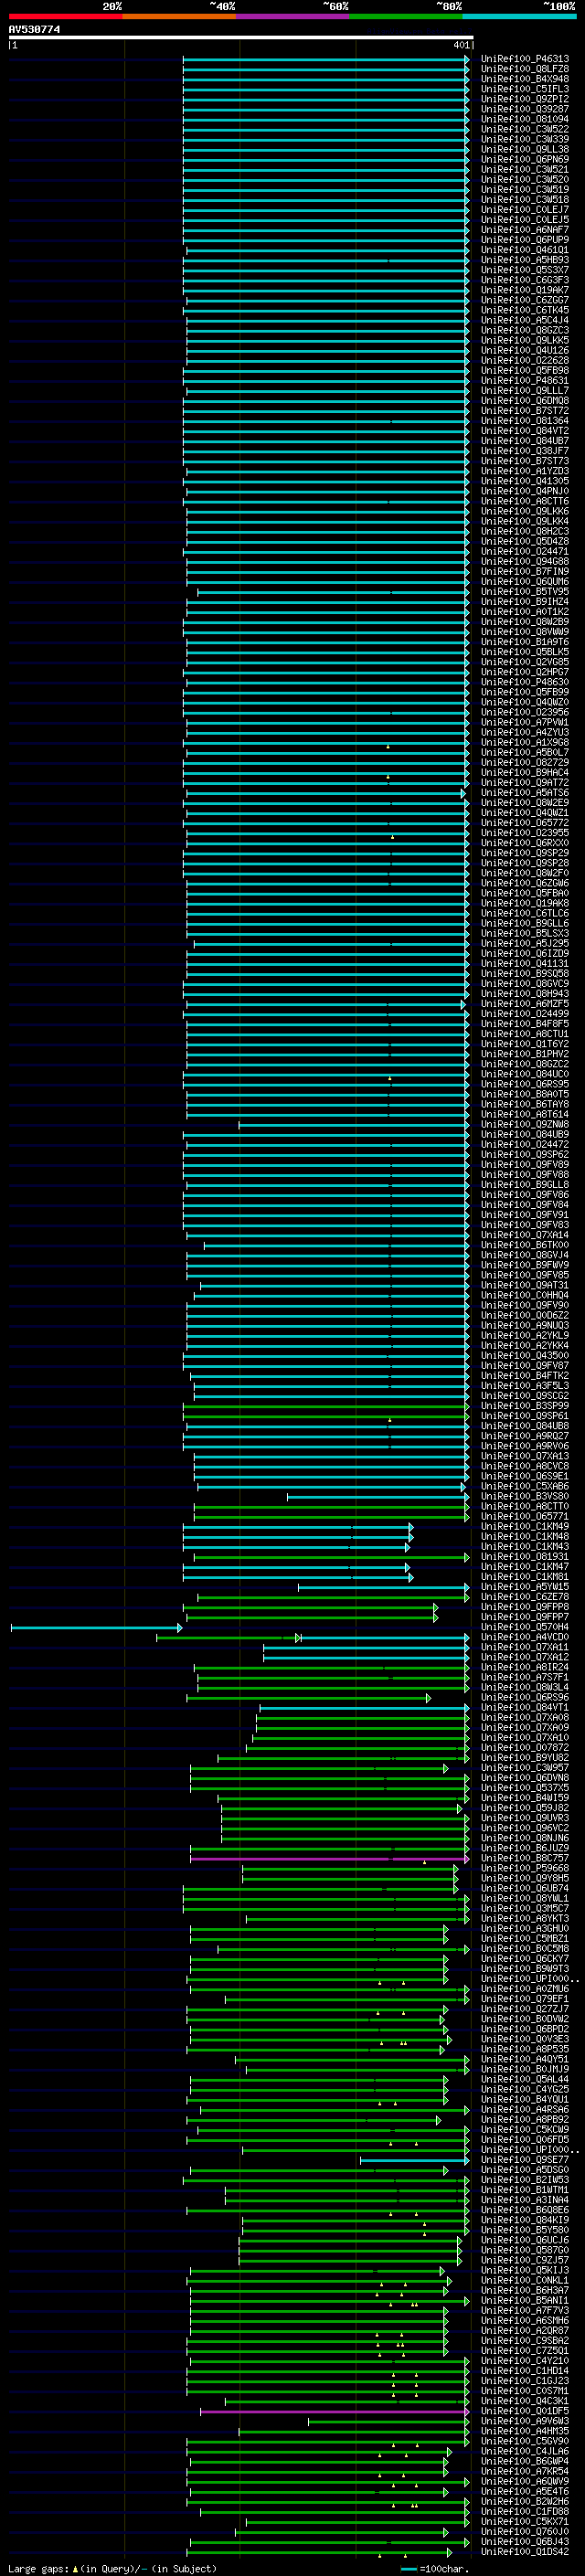Open hit UniRef100_O81094
This screenshot has width=585, height=2576.
click(524, 119)
